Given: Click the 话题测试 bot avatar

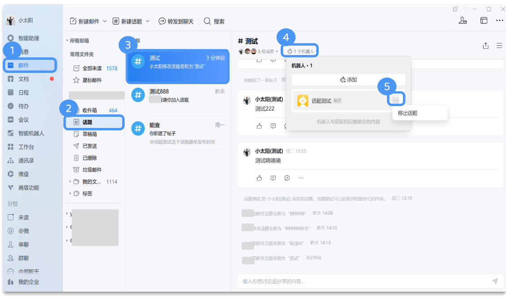Looking at the screenshot, I should tap(303, 101).
